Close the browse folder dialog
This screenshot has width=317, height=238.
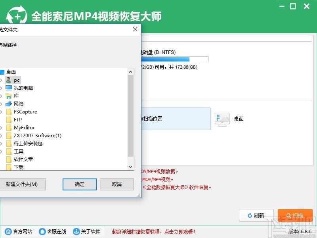tap(135, 29)
